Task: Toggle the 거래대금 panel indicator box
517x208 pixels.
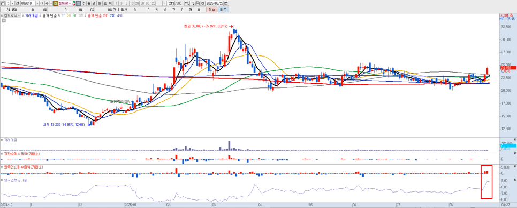Action: pyautogui.click(x=1, y=140)
